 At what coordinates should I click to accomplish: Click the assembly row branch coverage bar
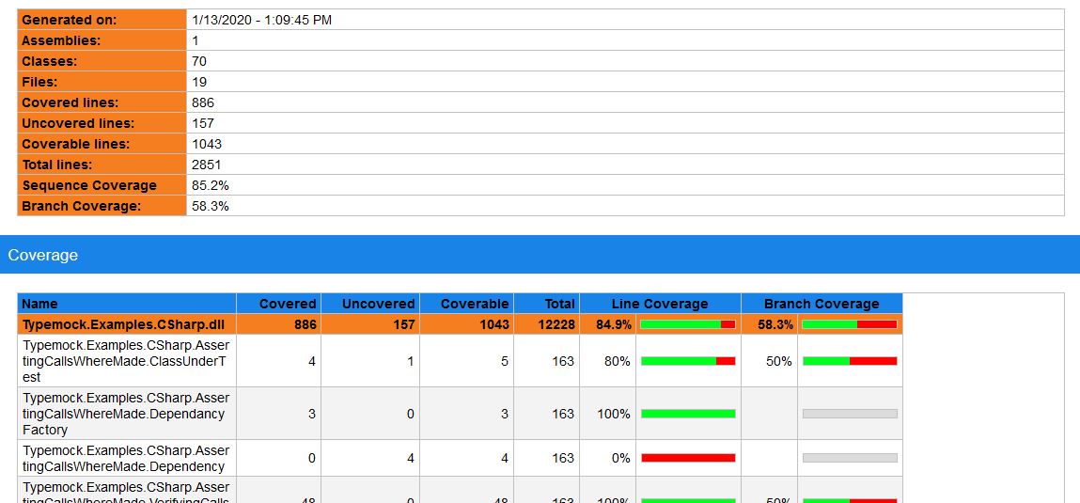click(x=850, y=324)
